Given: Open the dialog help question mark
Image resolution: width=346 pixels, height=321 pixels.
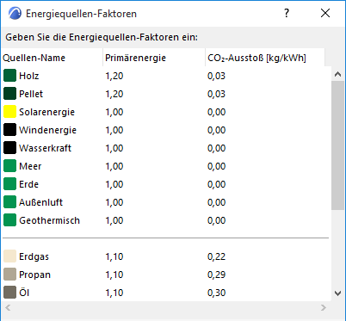Looking at the screenshot, I should tap(287, 13).
